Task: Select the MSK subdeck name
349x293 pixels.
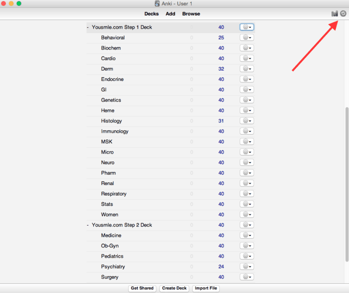Action: coord(106,142)
